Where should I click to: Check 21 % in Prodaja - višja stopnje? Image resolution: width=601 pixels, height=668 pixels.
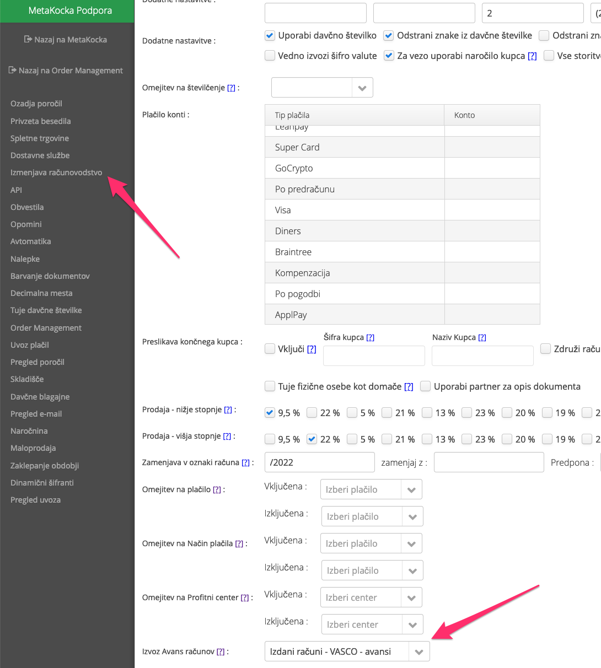(387, 439)
